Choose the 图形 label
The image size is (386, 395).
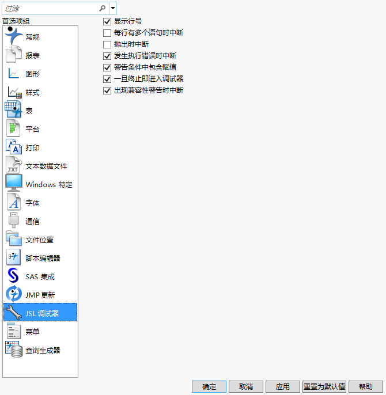[x=32, y=74]
